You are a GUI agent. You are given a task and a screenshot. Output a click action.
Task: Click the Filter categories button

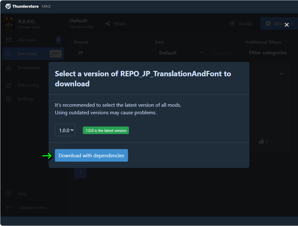pos(268,53)
